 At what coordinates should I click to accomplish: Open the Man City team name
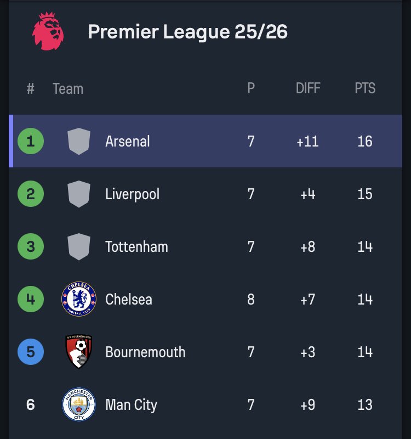click(x=131, y=405)
